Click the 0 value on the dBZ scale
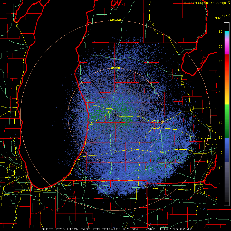This screenshot has width=231, height=231. [x=222, y=153]
